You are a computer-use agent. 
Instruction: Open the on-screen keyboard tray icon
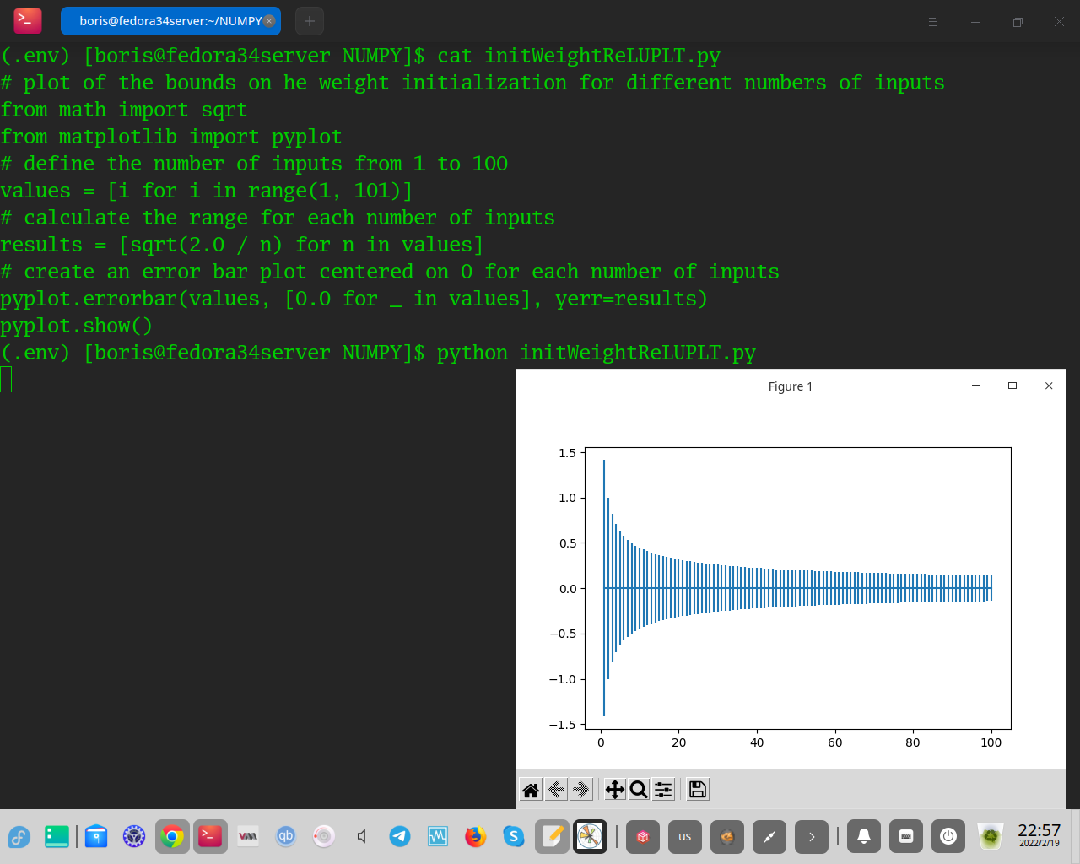tap(906, 836)
